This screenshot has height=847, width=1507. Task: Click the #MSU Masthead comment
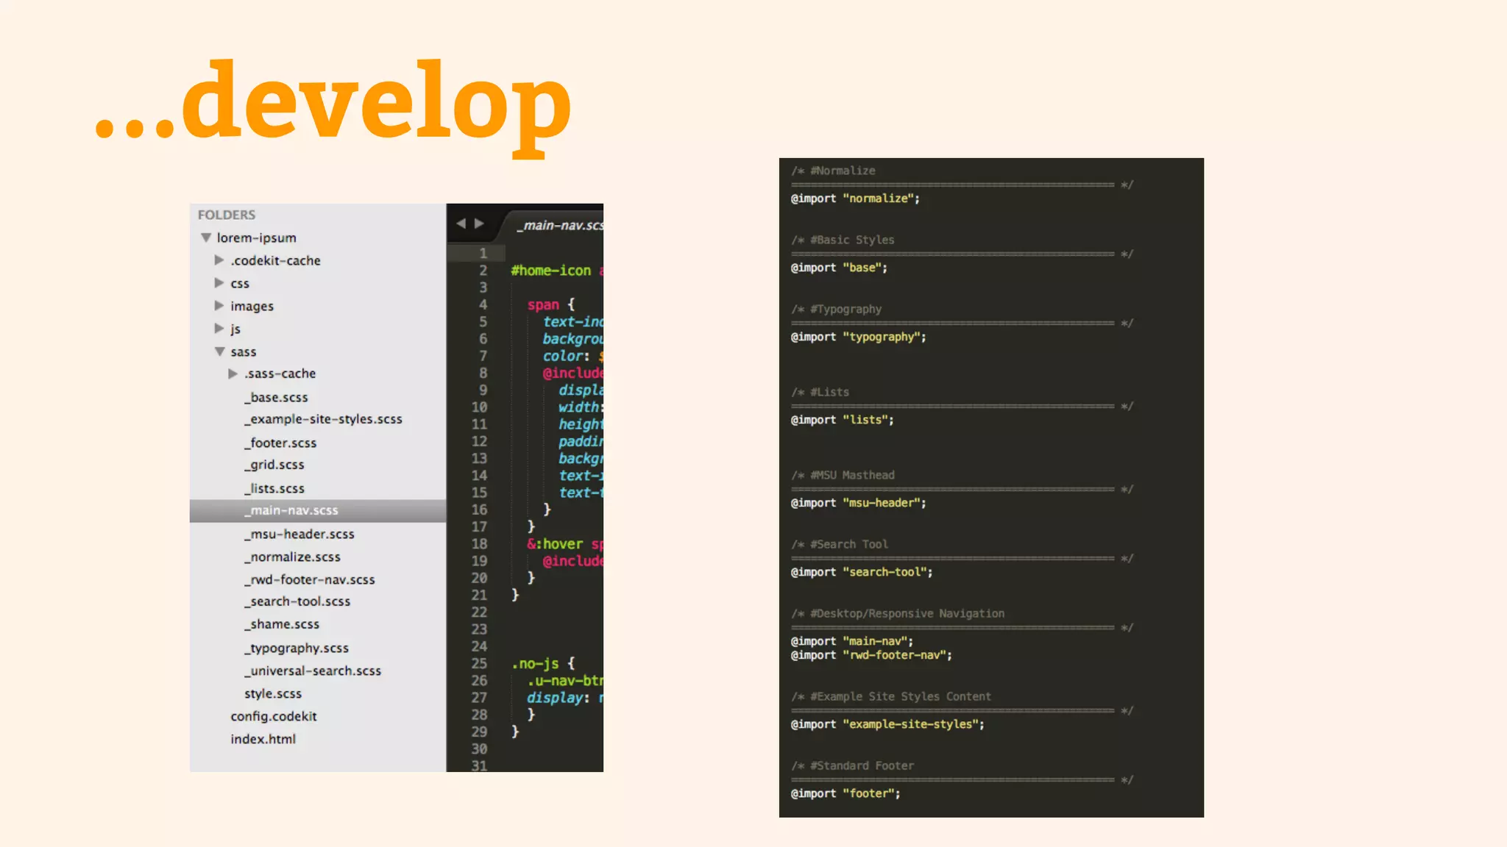coord(843,475)
